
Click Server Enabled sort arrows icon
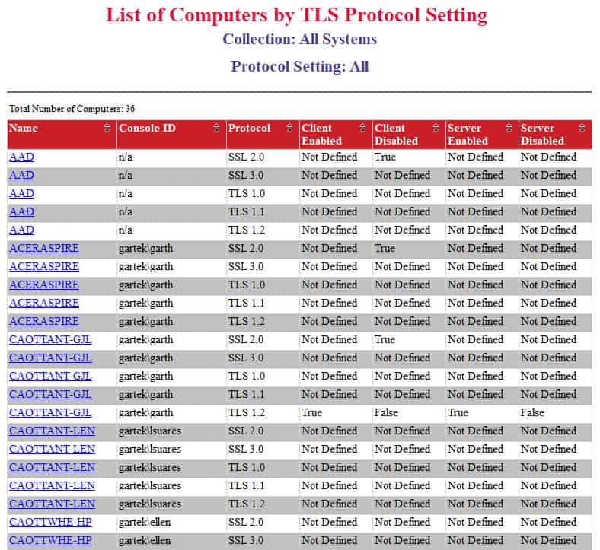(x=509, y=128)
